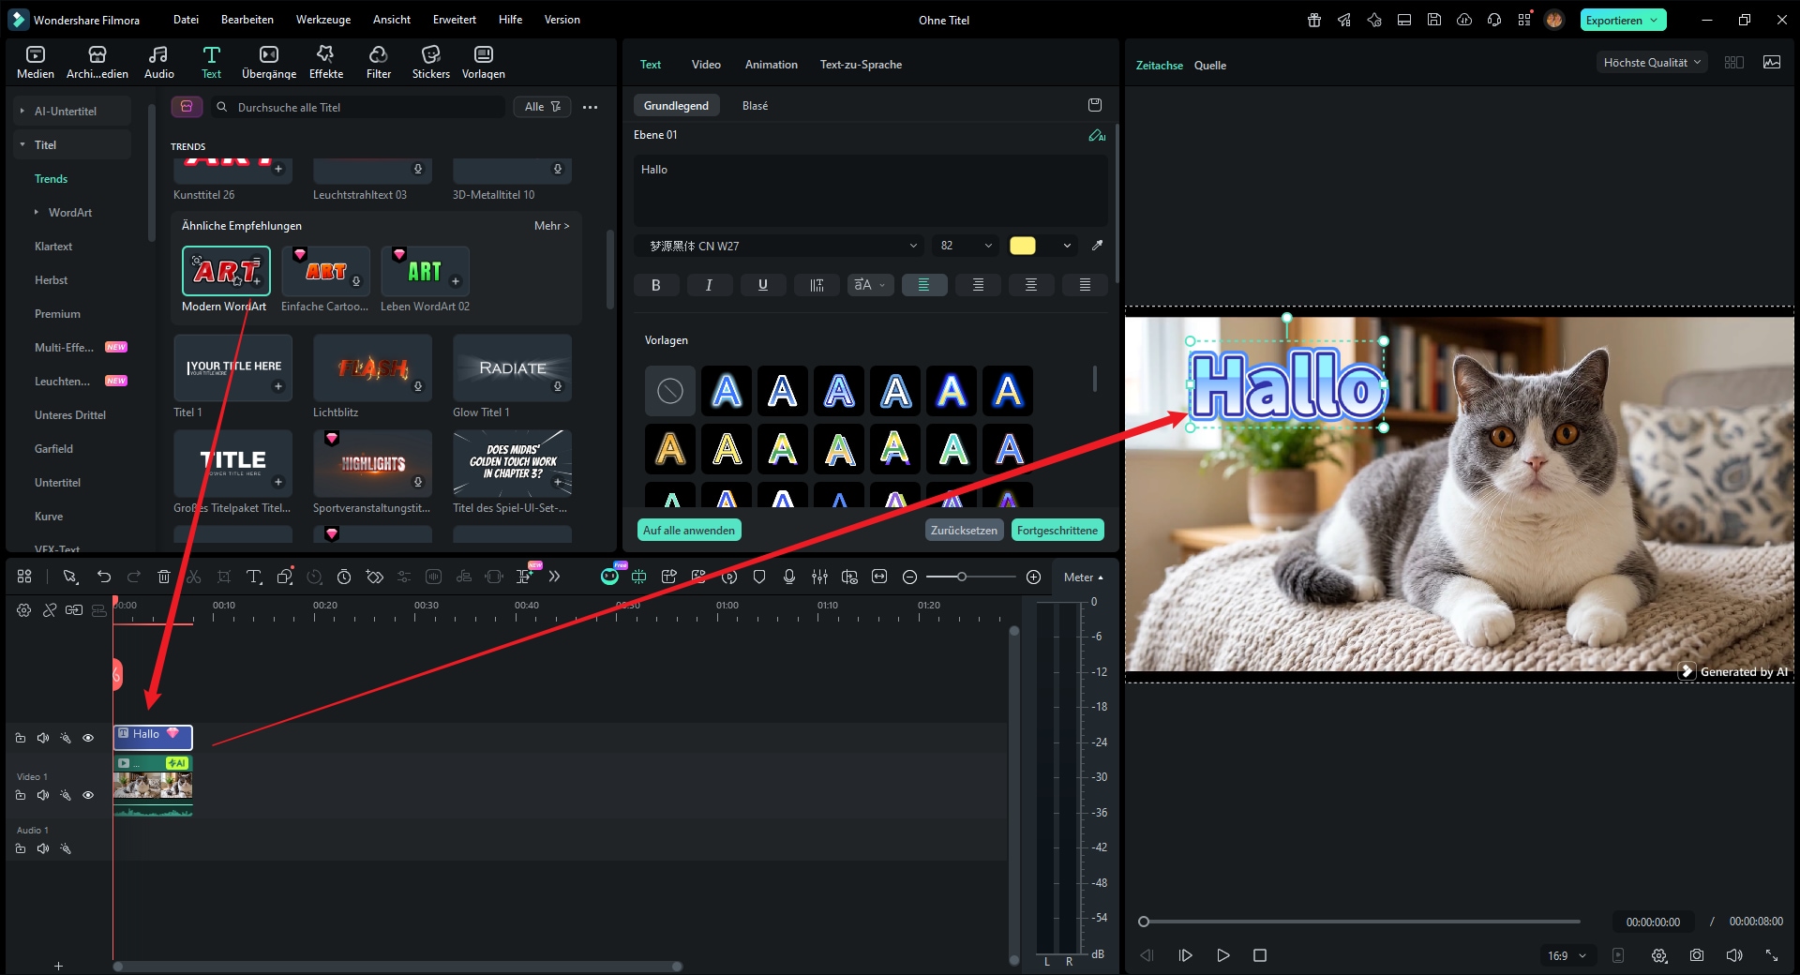Screen dimensions: 1800x975
Task: Toggle italic text formatting
Action: pos(709,285)
